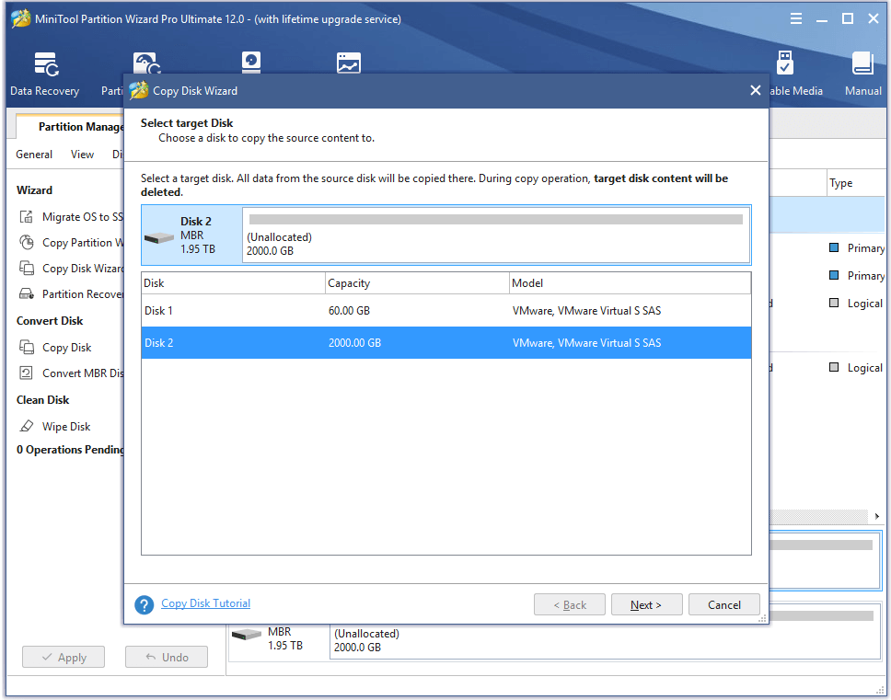Click the 2000.00 GB capacity cell
This screenshot has width=891, height=700.
[x=354, y=342]
